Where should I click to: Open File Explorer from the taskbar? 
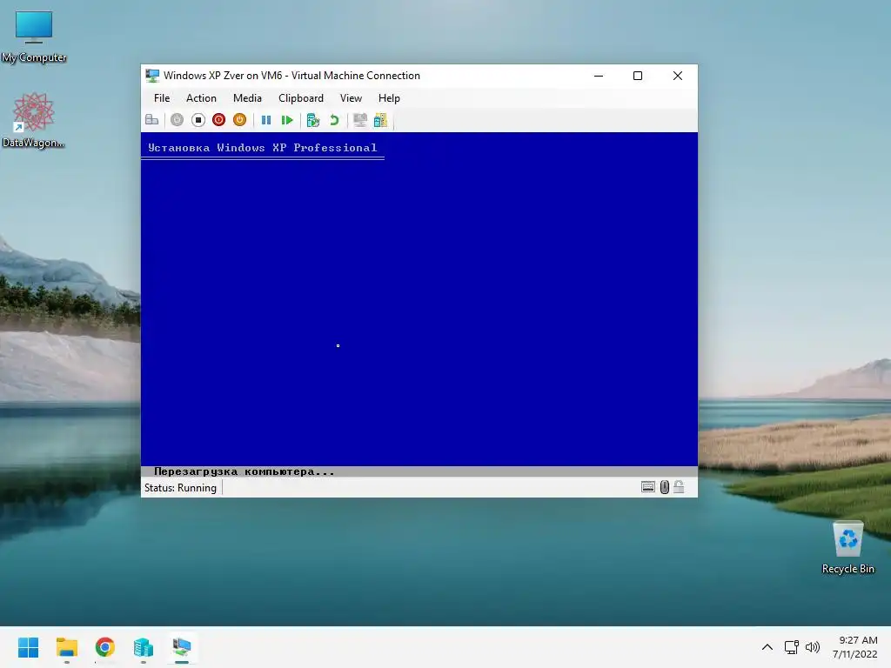point(67,647)
